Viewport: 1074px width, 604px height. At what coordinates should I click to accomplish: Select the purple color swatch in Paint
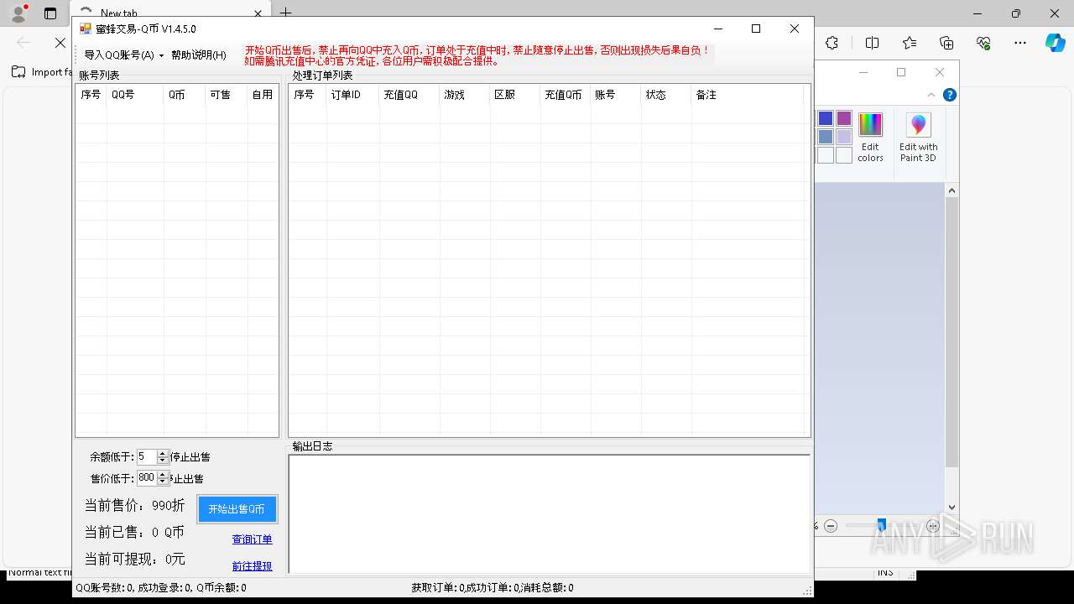coord(844,118)
